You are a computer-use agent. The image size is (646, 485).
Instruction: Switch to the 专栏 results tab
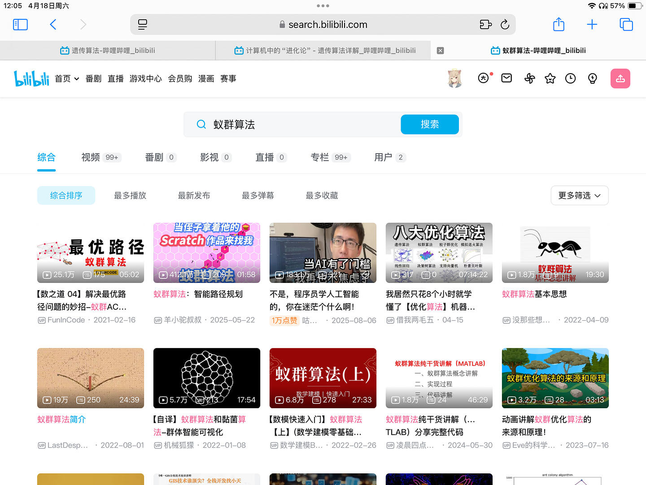tap(320, 157)
